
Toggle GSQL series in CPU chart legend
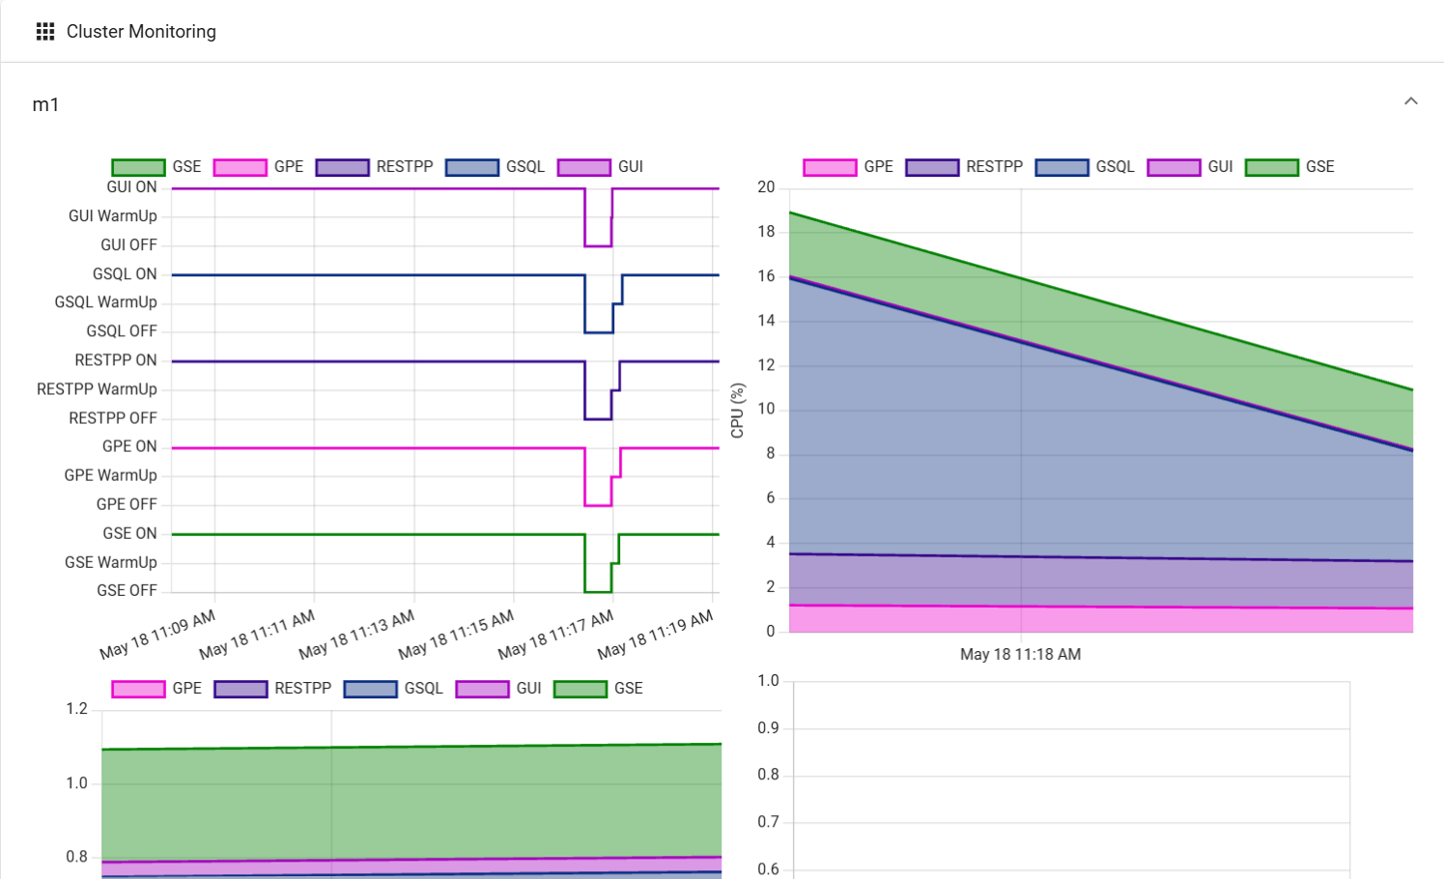tap(1085, 167)
